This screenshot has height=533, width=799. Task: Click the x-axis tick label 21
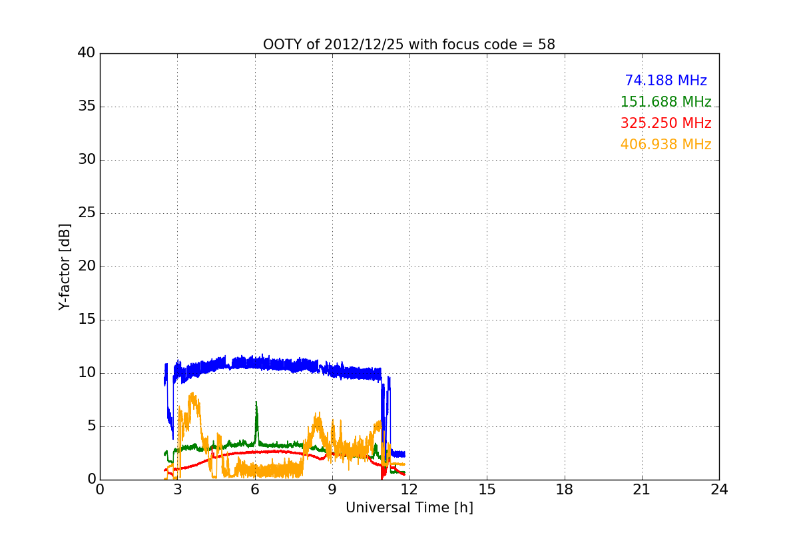click(x=642, y=490)
